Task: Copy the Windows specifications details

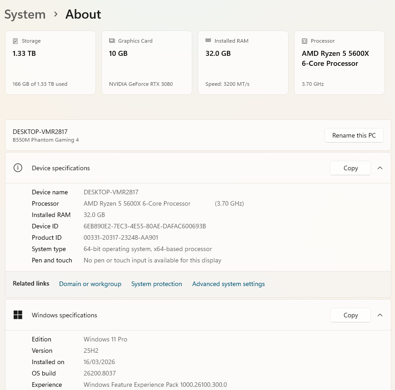Action: (350, 315)
